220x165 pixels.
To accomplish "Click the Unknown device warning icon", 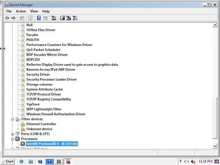I will point(23,129).
